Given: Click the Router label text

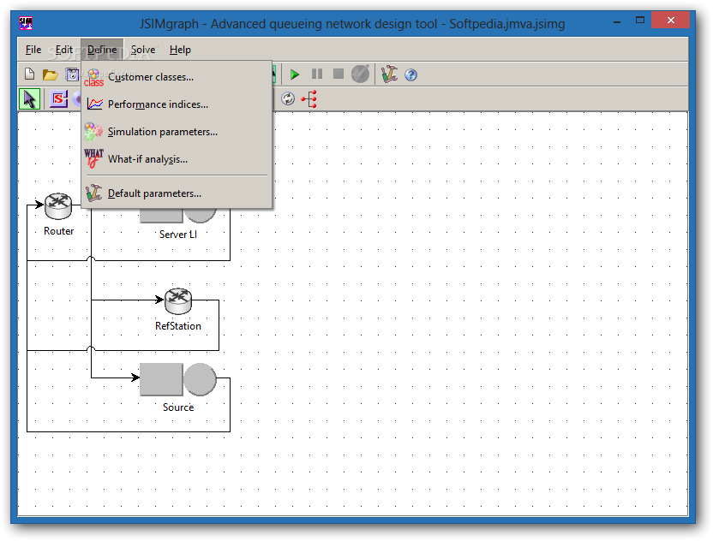Looking at the screenshot, I should click(x=58, y=231).
